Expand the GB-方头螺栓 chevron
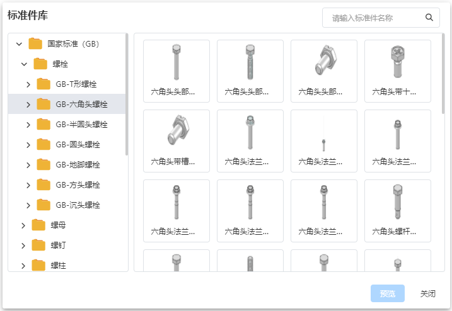 point(28,185)
